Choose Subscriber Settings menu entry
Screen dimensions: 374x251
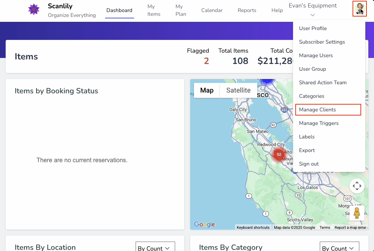point(322,42)
